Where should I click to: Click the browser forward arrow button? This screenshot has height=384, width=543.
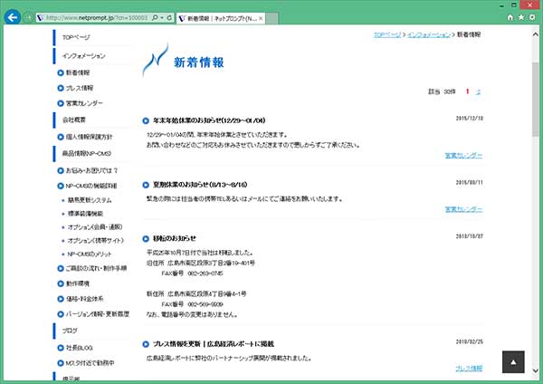click(28, 17)
